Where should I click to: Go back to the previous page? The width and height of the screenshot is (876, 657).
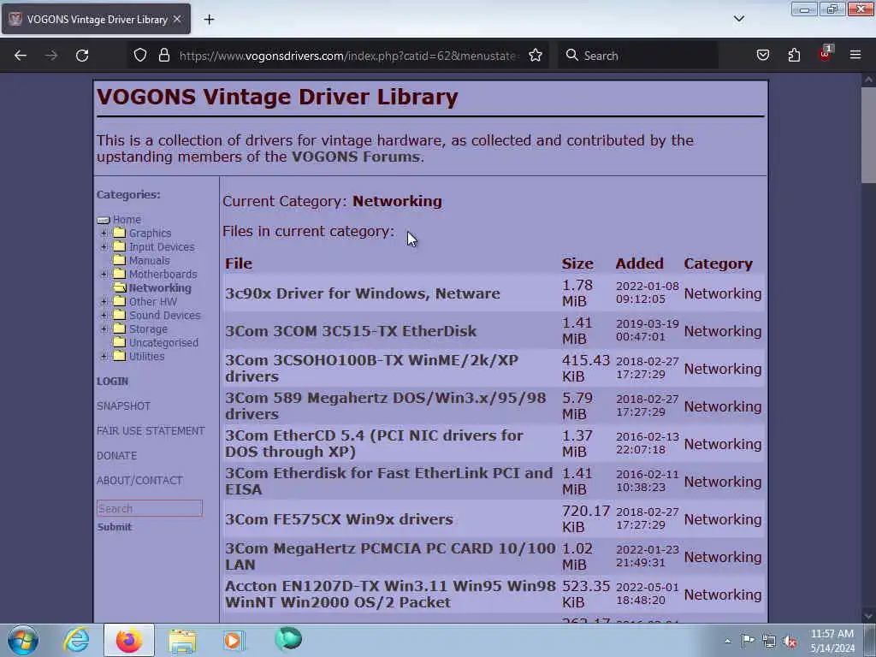click(x=21, y=56)
